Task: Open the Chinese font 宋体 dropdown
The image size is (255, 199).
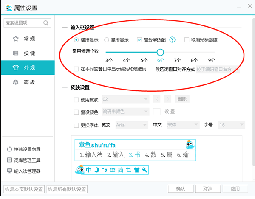Action: [x=183, y=125]
